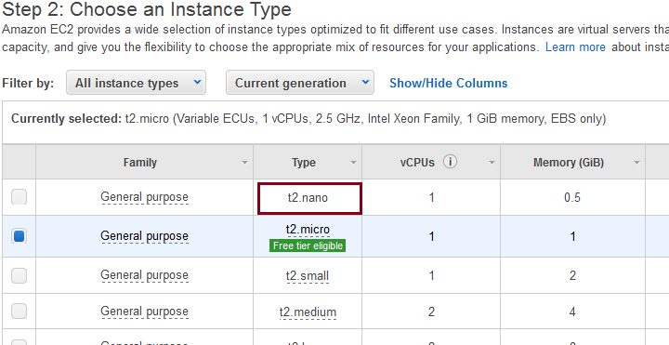
Task: Open the Current generation filter dropdown
Action: click(x=300, y=83)
